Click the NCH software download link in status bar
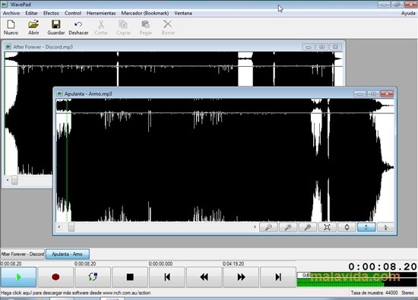 pos(76,293)
